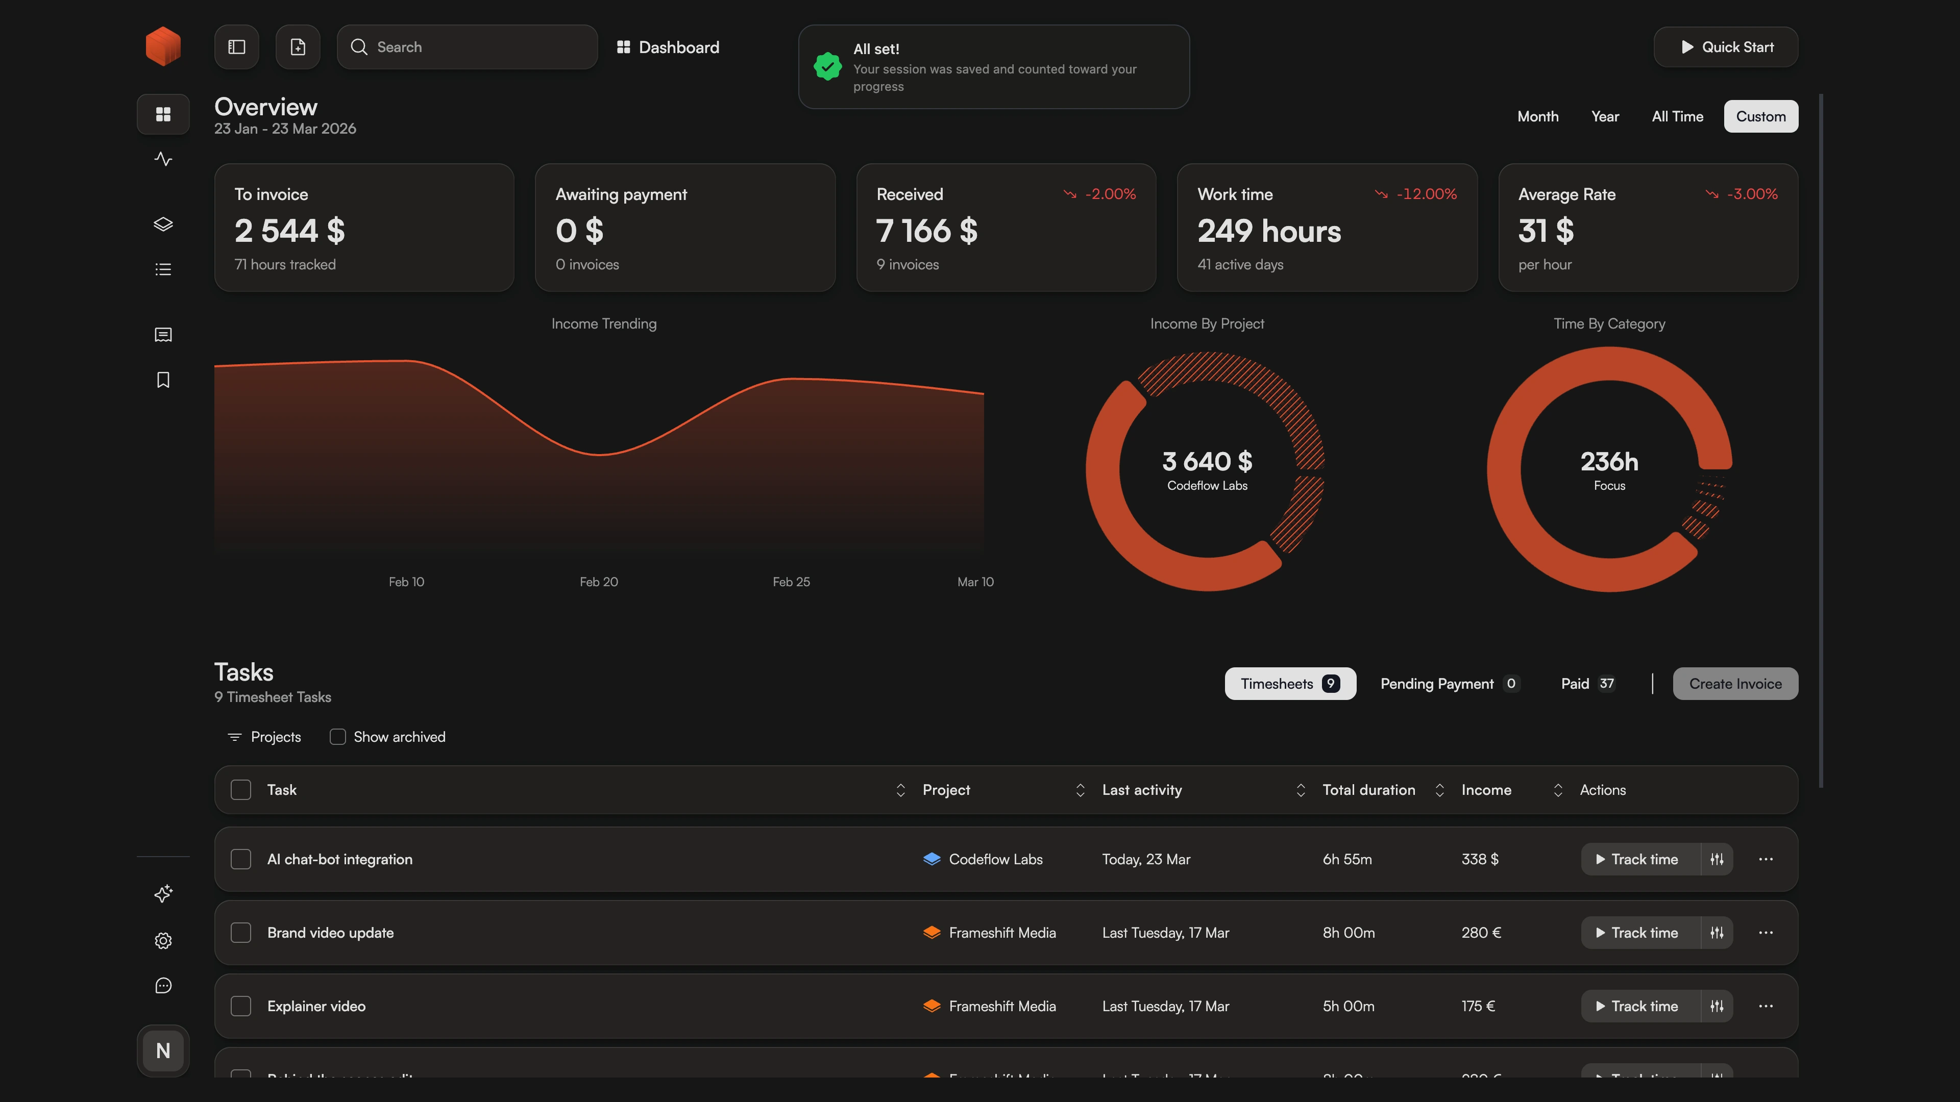Check the select-all box in the task header
Screen dimensions: 1960x1102
click(x=240, y=789)
